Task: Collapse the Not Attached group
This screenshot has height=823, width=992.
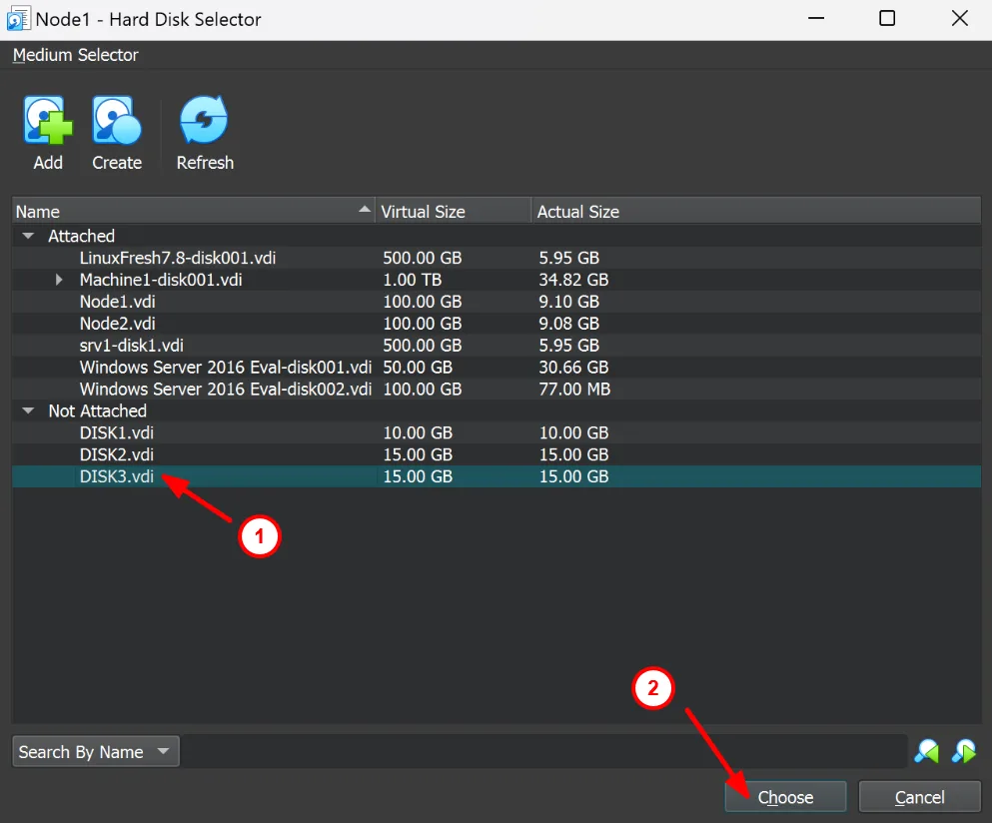Action: tap(29, 411)
